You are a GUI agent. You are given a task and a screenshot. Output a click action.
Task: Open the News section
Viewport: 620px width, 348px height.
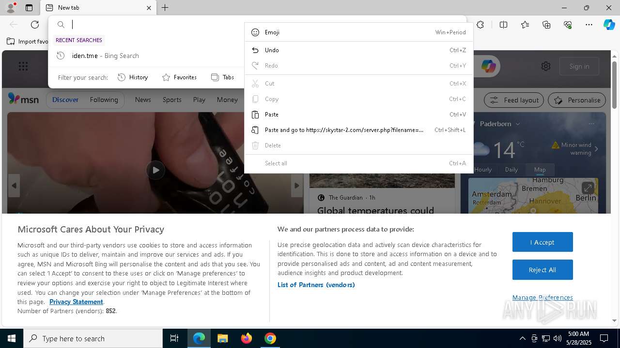(x=143, y=100)
